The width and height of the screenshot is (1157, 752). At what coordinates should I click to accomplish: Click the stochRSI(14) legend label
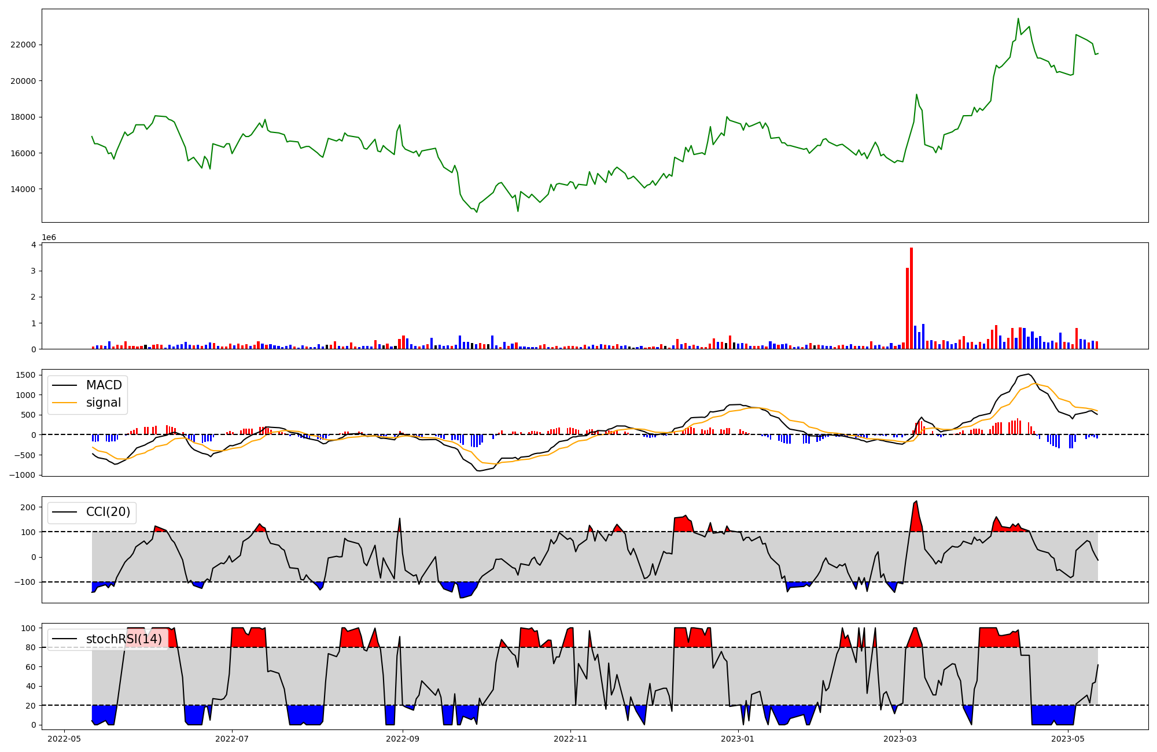point(124,639)
